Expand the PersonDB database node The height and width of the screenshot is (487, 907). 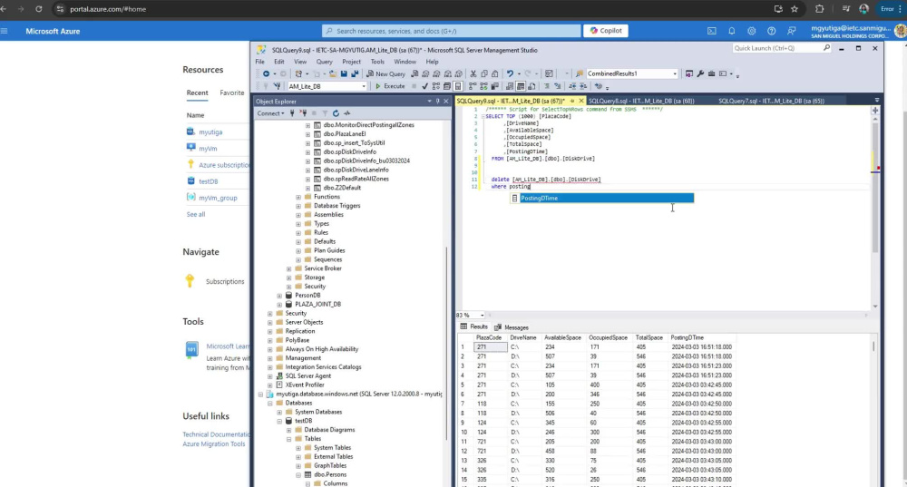tap(279, 295)
